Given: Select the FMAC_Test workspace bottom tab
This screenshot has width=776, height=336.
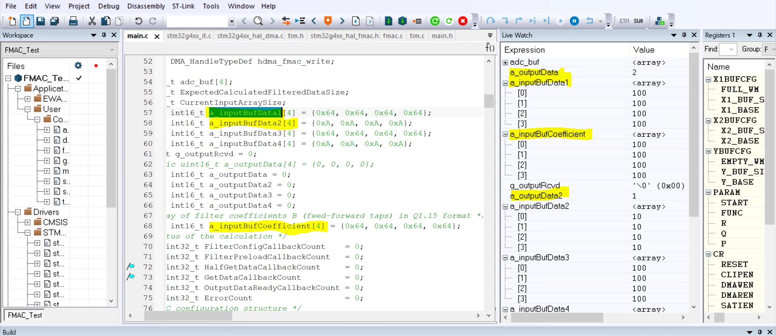Looking at the screenshot, I should 25,315.
